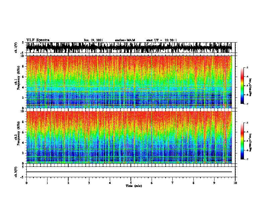Click the time axis tick label "6"

point(152,183)
